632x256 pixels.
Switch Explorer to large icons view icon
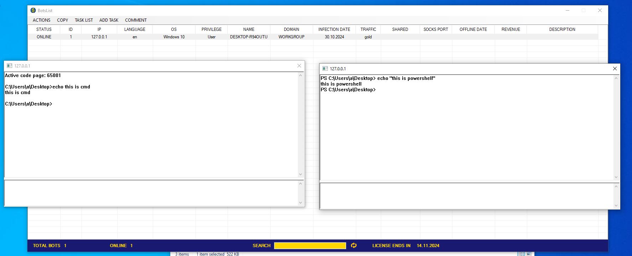tap(529, 254)
